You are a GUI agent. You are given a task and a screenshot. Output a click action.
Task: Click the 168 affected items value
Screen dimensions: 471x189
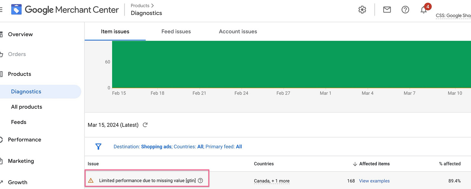coord(351,181)
